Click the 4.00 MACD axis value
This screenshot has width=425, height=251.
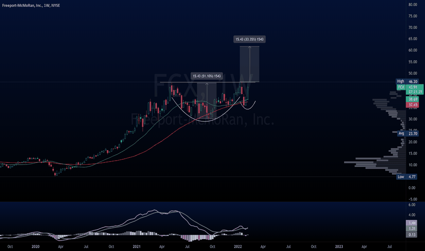coord(412,214)
